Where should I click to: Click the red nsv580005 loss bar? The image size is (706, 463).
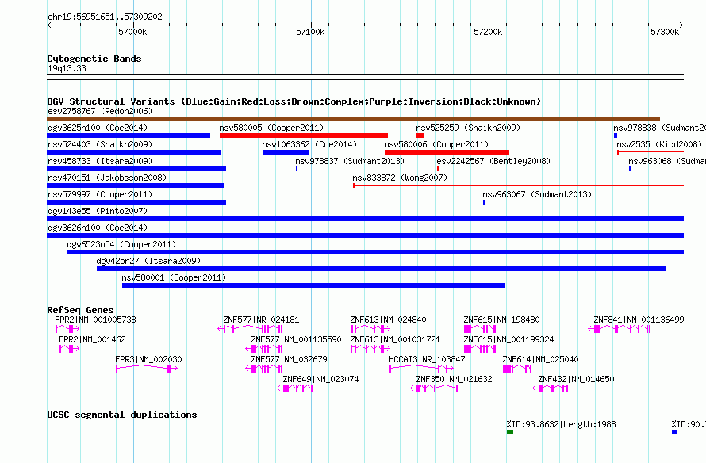coord(304,136)
